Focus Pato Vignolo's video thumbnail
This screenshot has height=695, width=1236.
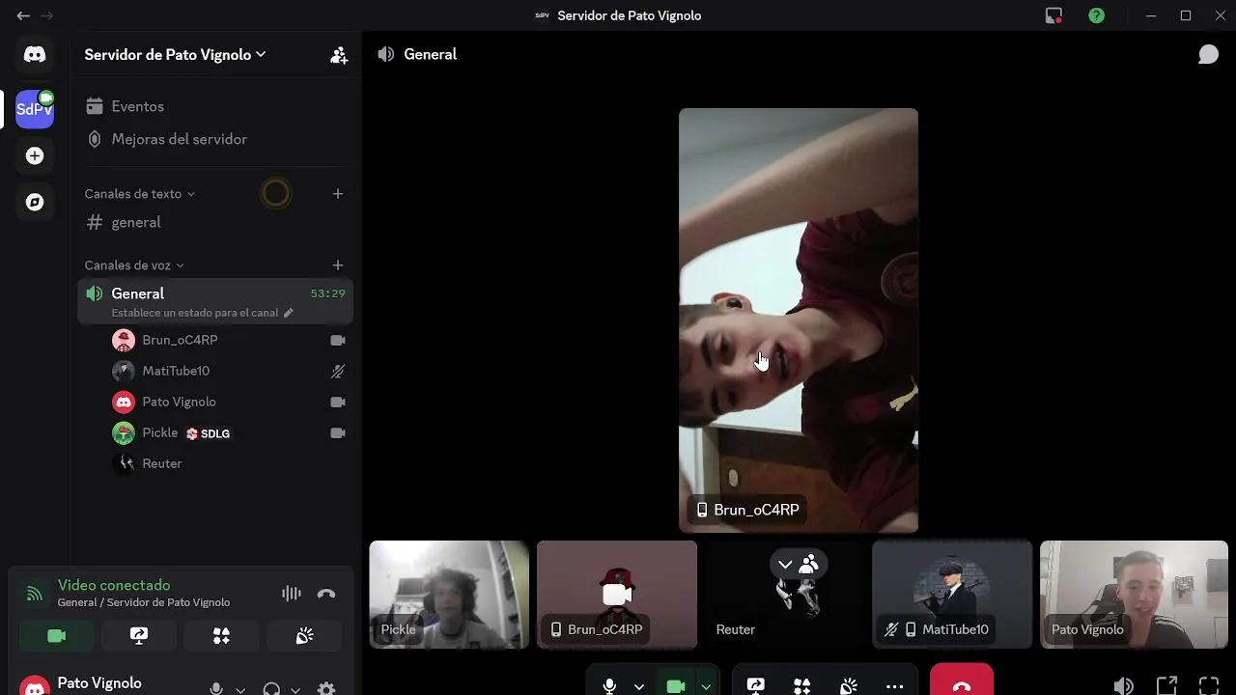(1134, 595)
